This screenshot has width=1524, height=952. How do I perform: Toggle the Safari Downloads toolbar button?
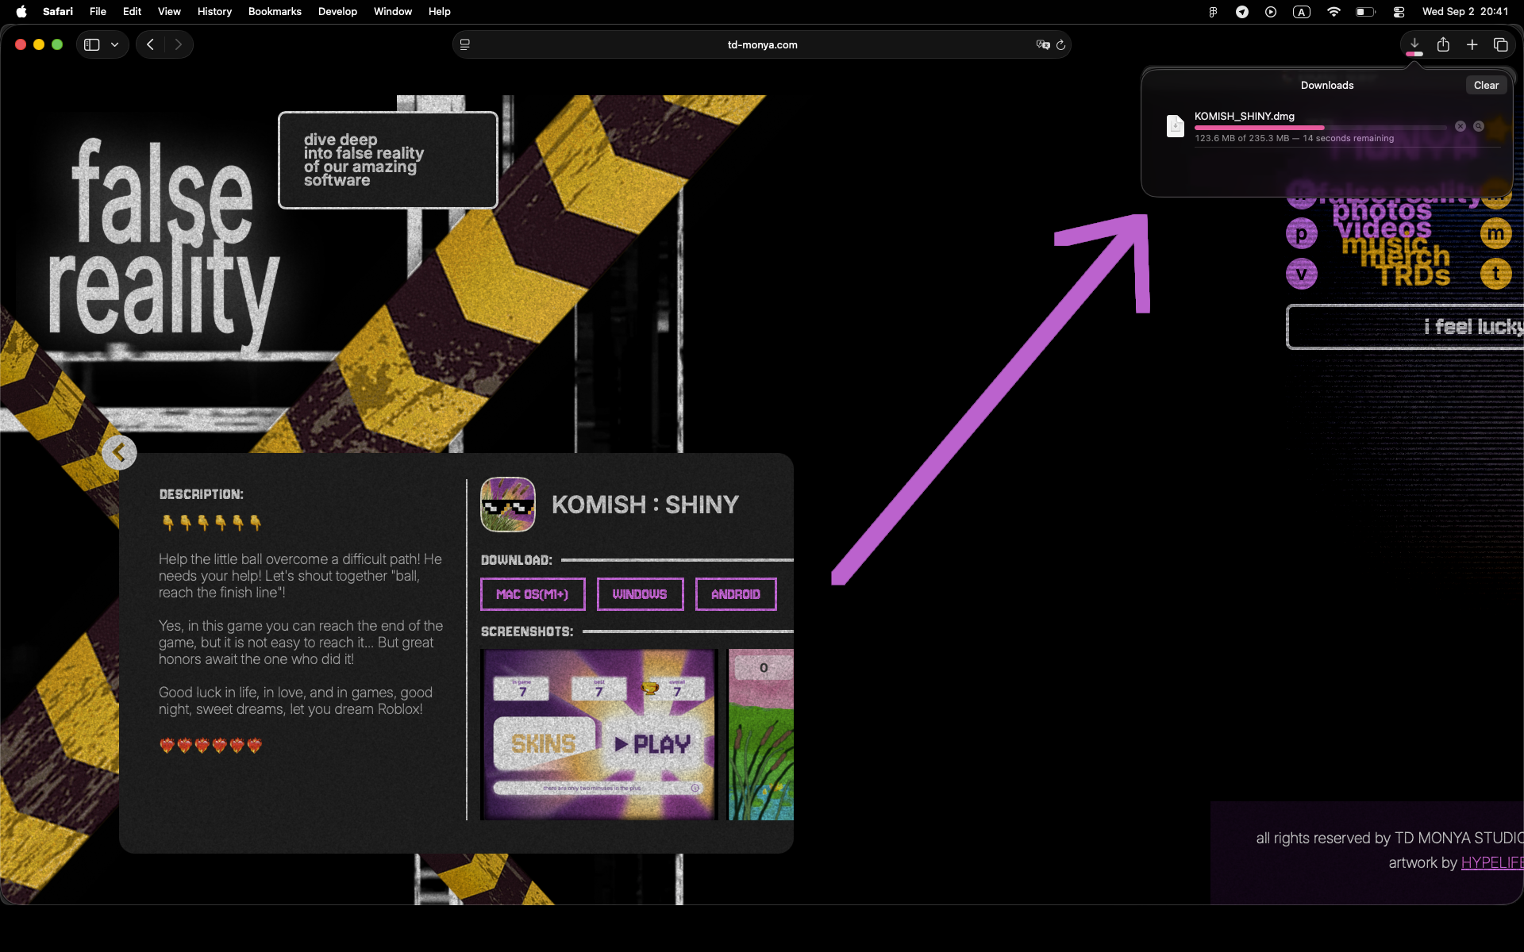point(1414,44)
